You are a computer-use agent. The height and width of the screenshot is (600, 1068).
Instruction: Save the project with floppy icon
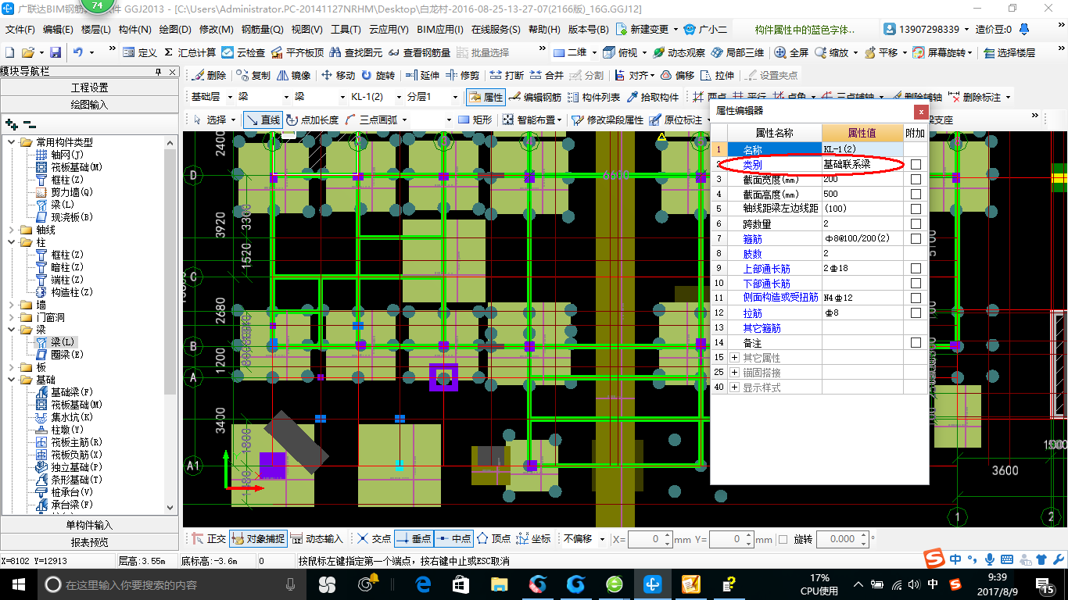[56, 52]
